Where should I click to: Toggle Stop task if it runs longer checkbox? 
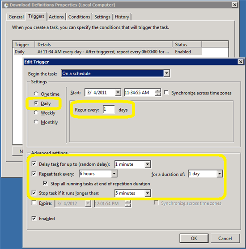34,193
